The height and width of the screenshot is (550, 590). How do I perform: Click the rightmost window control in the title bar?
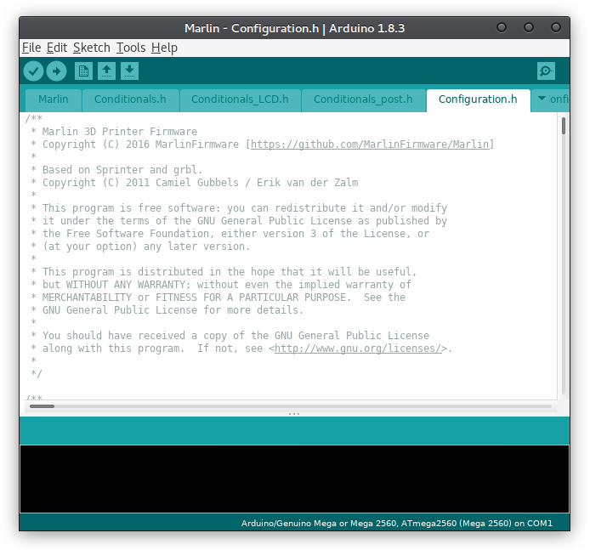point(556,27)
